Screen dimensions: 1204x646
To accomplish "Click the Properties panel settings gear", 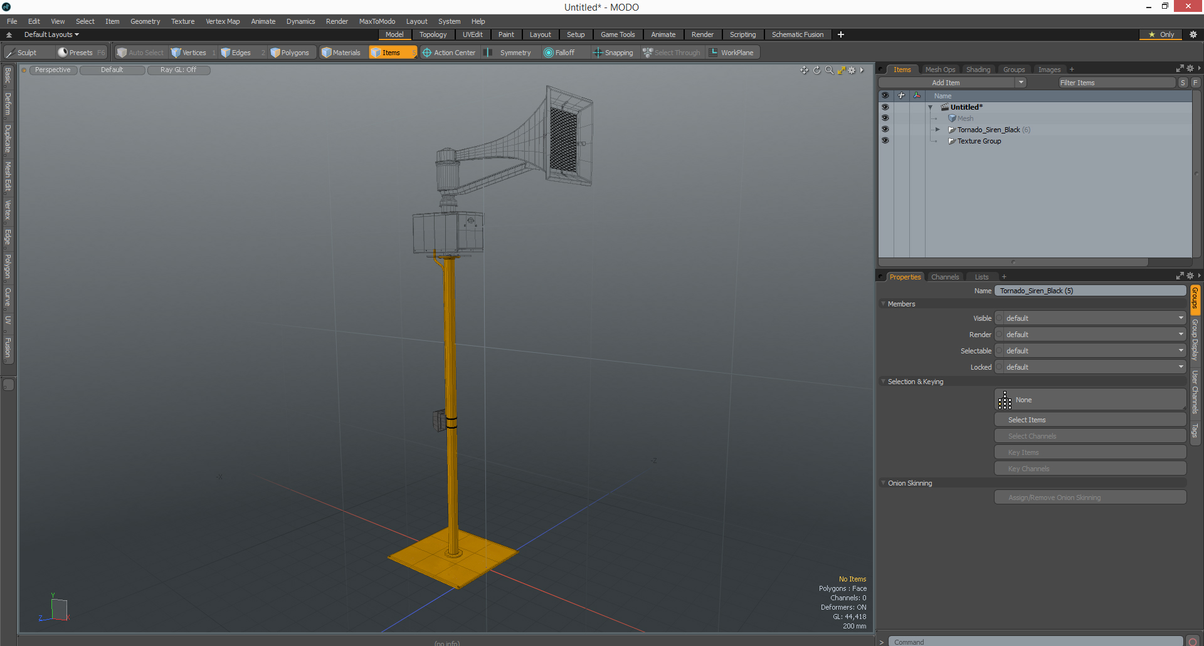I will click(x=1190, y=276).
